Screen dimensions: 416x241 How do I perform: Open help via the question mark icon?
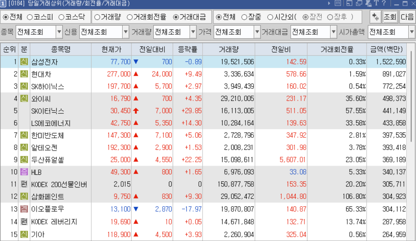pyautogui.click(x=384, y=3)
